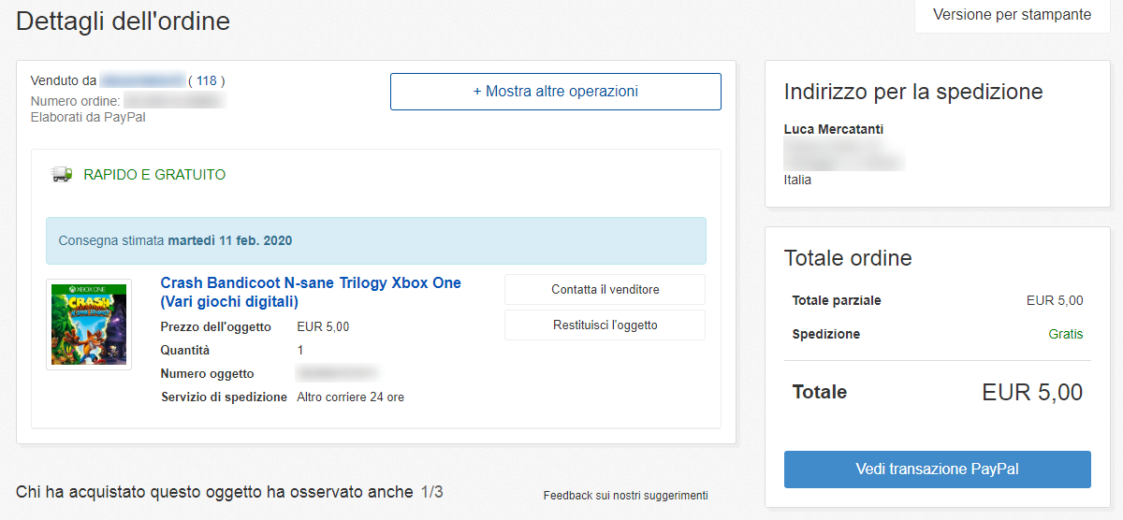The height and width of the screenshot is (520, 1123).
Task: Select the RAPIDO E GRATUITO label
Action: [x=154, y=175]
